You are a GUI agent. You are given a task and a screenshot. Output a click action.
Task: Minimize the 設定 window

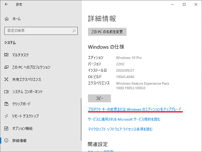coord(172,4)
